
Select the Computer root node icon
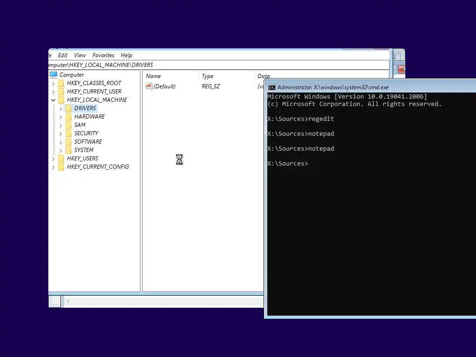pyautogui.click(x=53, y=74)
